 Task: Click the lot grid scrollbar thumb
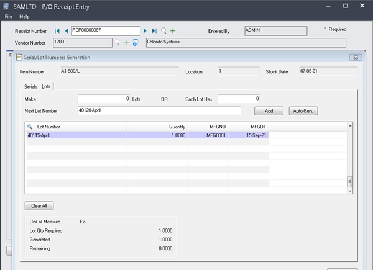[349, 182]
